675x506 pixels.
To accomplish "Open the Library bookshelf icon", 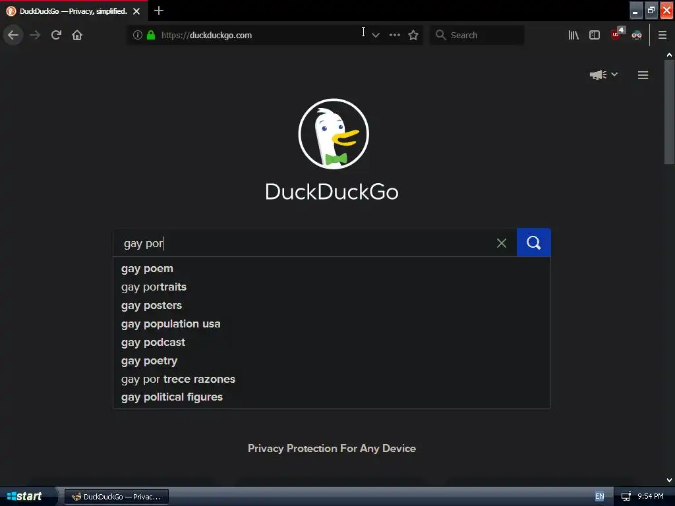I will [x=573, y=36].
